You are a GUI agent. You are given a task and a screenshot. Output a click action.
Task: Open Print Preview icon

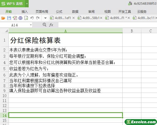(x=26, y=18)
